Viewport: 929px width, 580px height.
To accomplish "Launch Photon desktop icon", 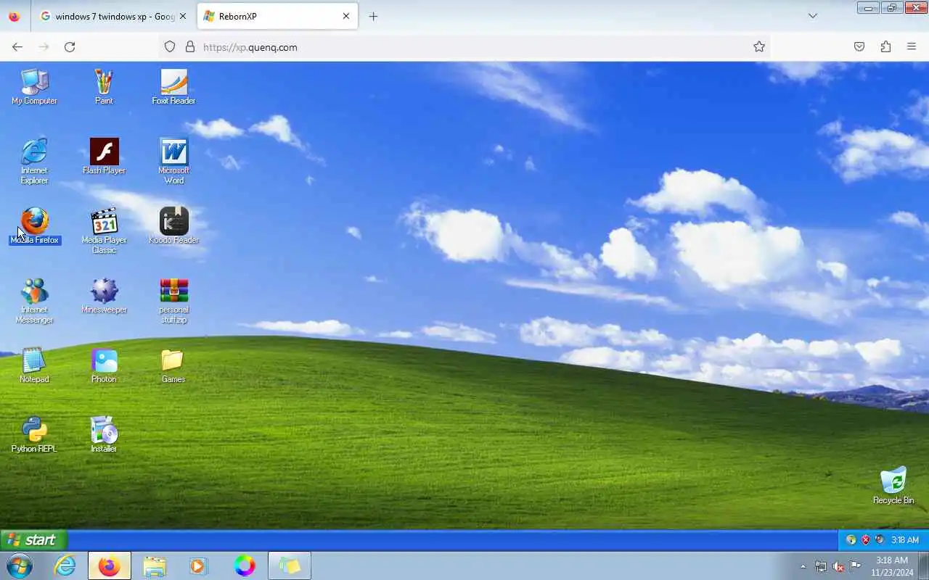I will click(x=104, y=365).
